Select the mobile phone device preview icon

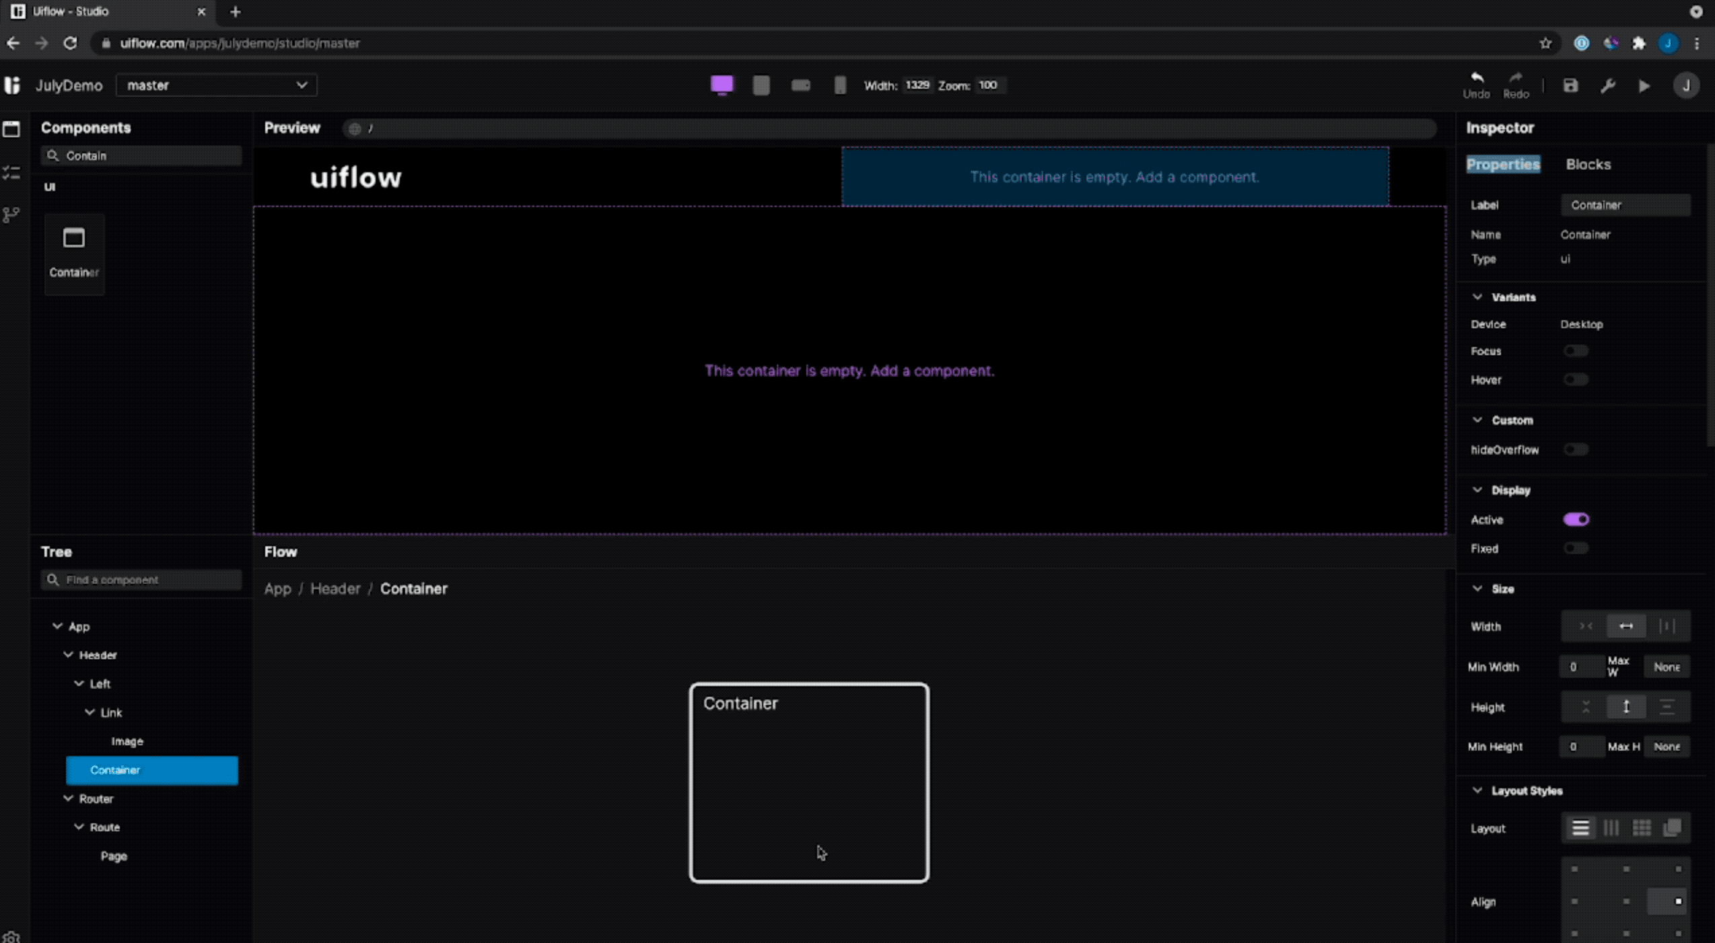point(839,85)
